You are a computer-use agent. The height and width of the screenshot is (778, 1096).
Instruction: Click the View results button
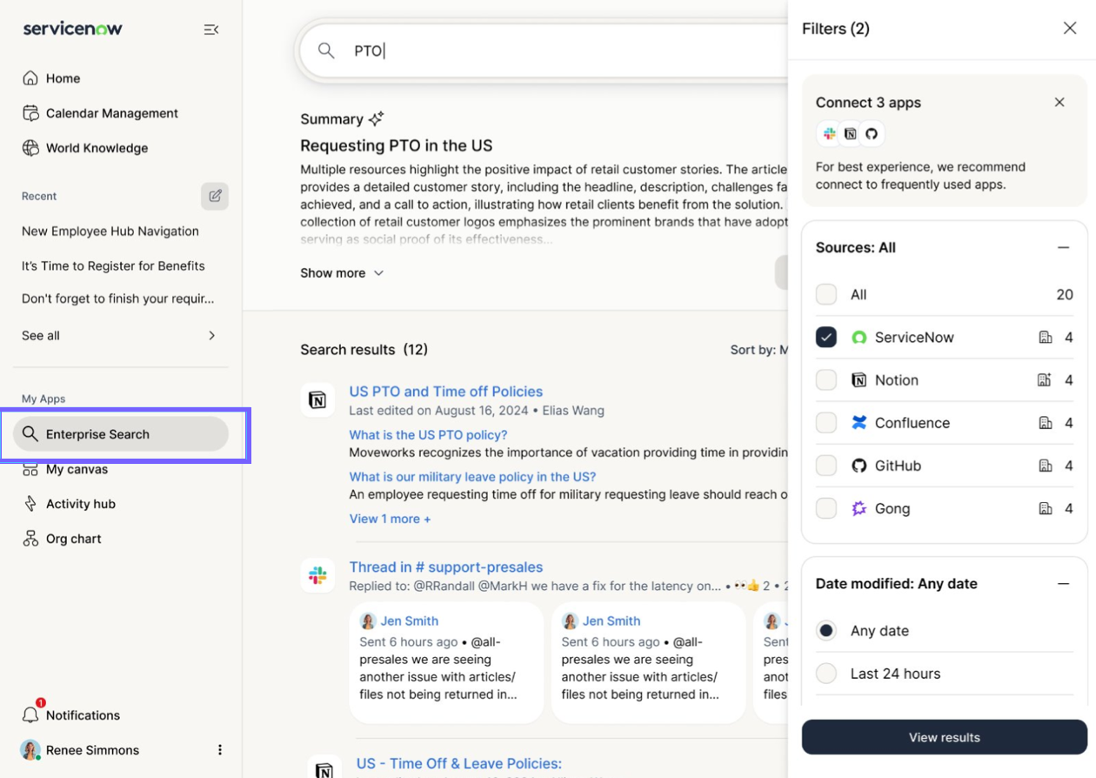[x=944, y=737]
